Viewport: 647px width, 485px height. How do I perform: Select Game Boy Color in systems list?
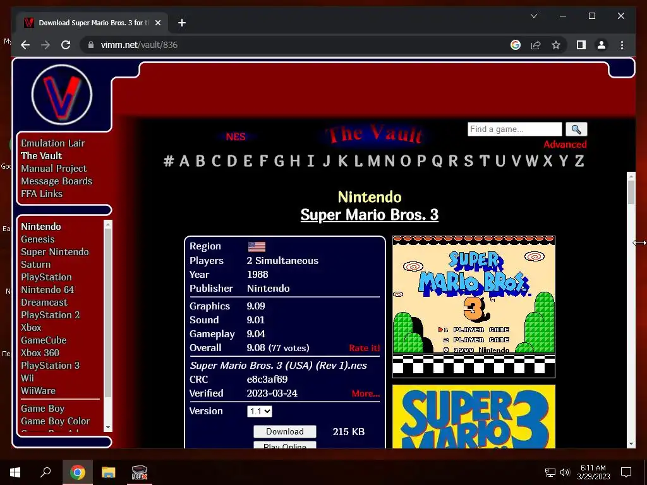[56, 421]
